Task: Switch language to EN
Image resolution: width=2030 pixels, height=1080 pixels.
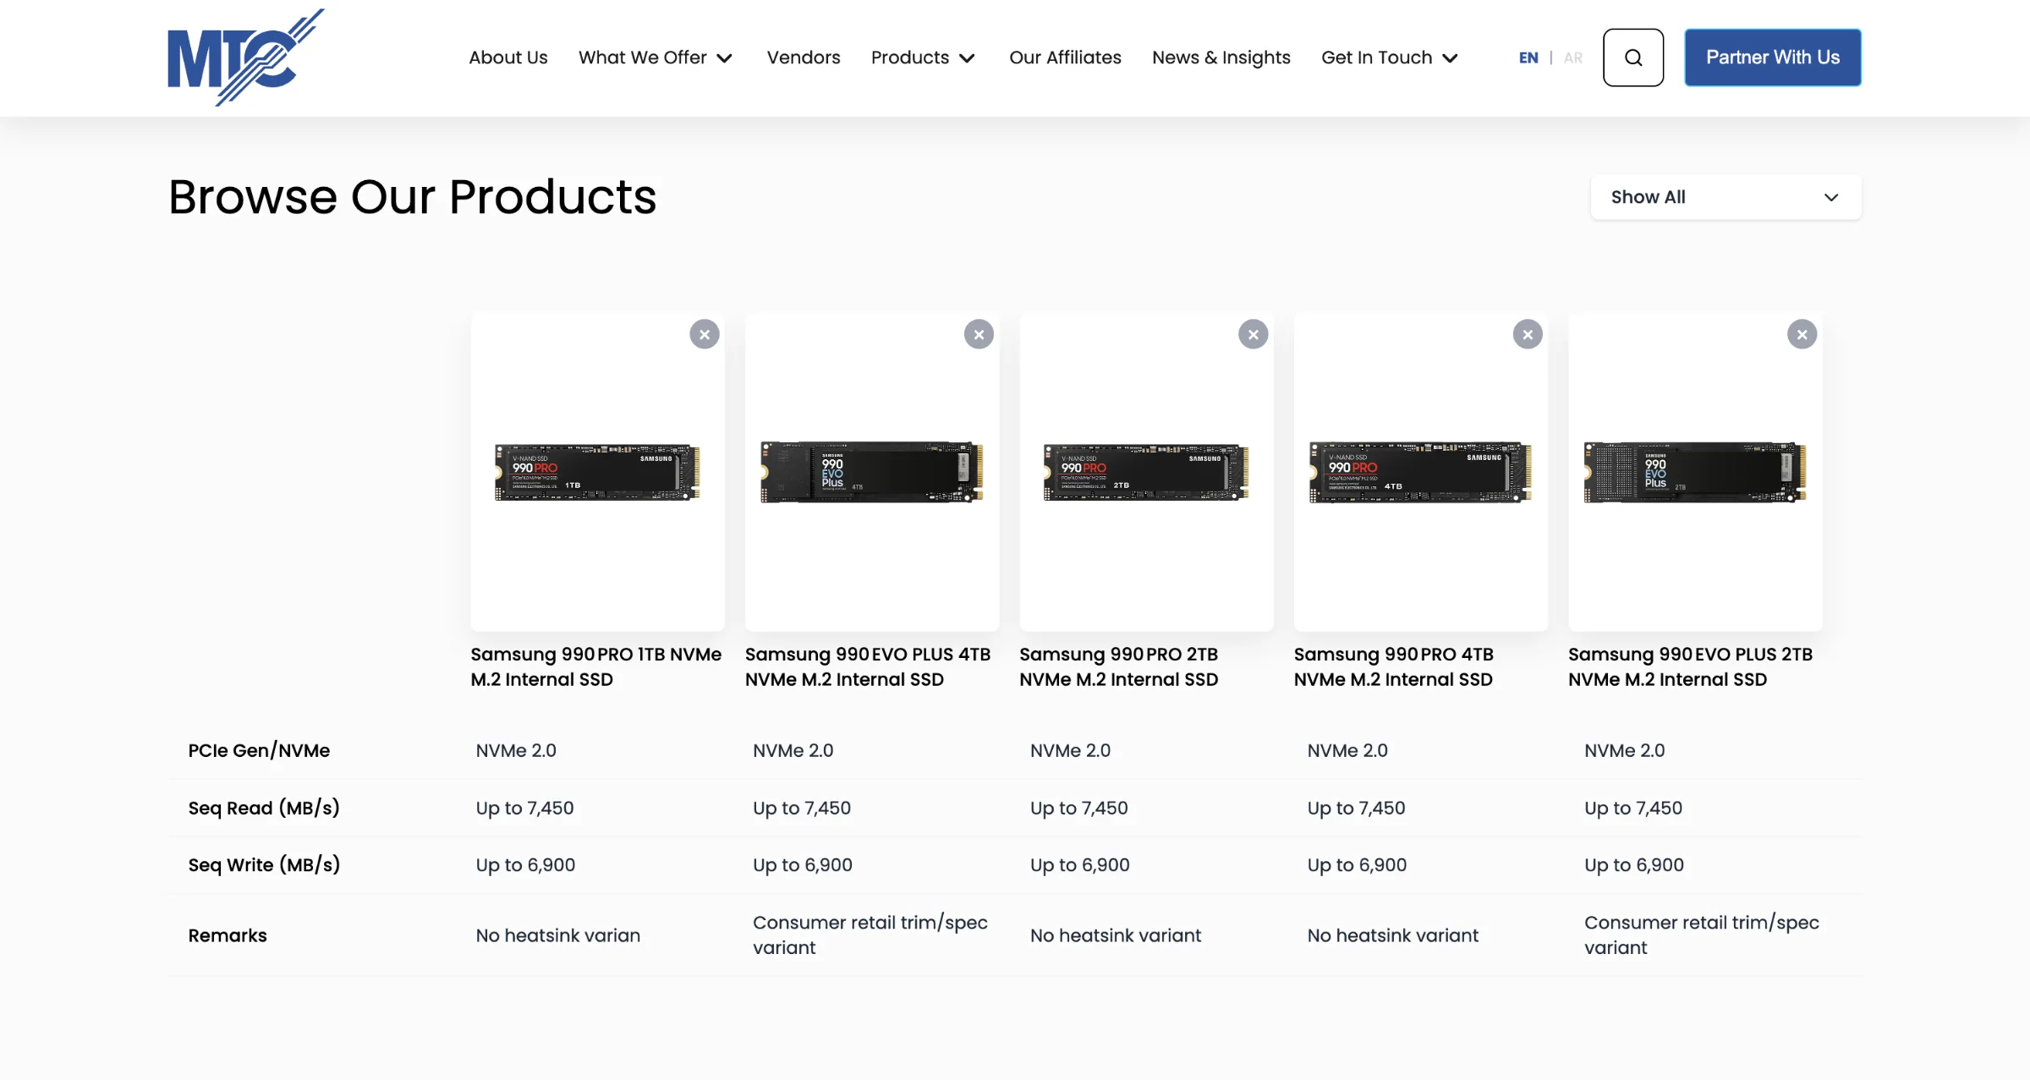Action: (x=1528, y=58)
